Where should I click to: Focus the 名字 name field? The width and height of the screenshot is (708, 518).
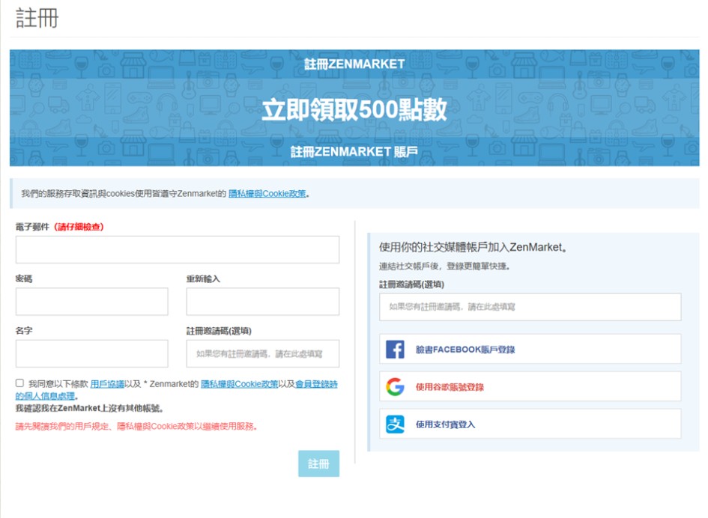91,354
